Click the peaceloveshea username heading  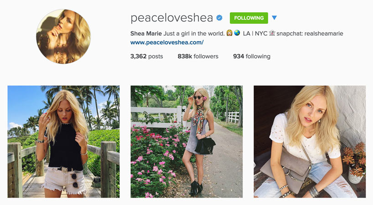[x=171, y=18]
